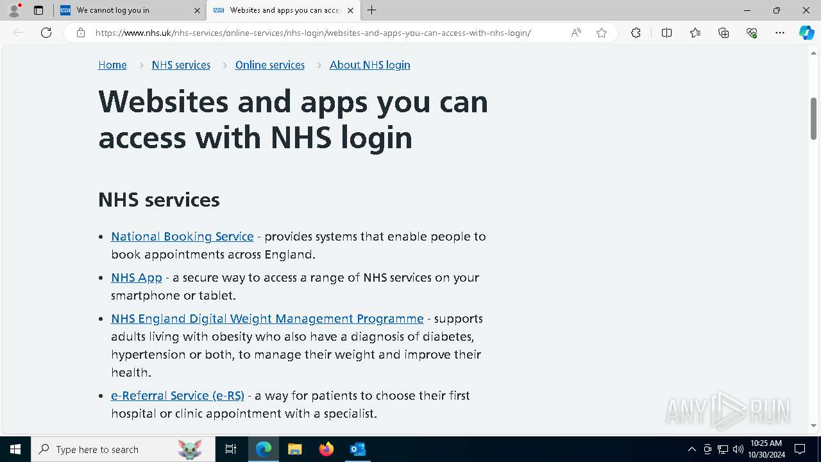Open the Extensions menu
The height and width of the screenshot is (462, 821).
tap(636, 33)
